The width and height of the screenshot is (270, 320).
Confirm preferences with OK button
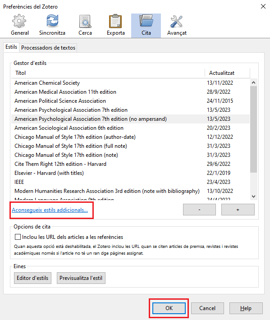(x=169, y=308)
